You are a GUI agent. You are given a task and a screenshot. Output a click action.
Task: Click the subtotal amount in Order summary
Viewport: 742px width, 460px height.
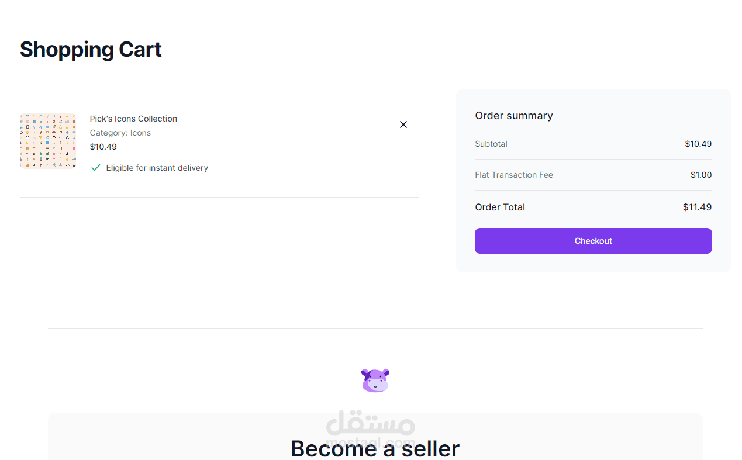point(698,144)
